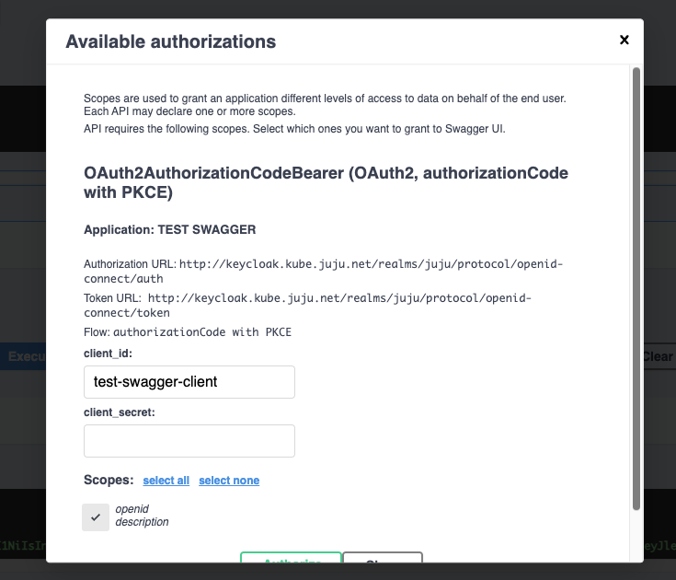Toggle the openid scope checkbox
Image resolution: width=676 pixels, height=580 pixels.
click(x=96, y=517)
